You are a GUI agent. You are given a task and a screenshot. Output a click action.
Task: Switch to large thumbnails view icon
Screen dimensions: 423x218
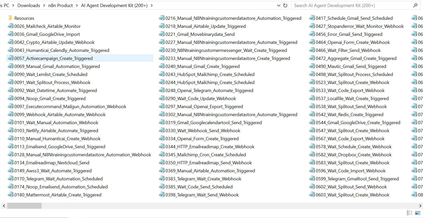418,213
